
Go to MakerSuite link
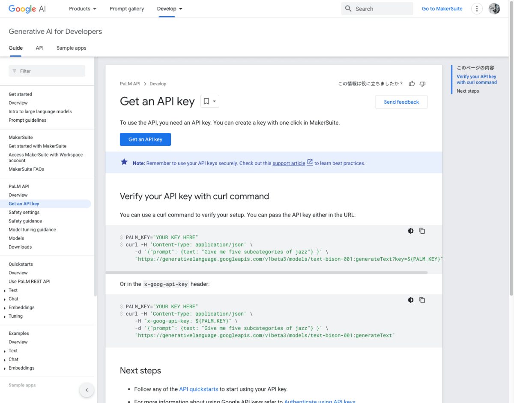point(442,9)
